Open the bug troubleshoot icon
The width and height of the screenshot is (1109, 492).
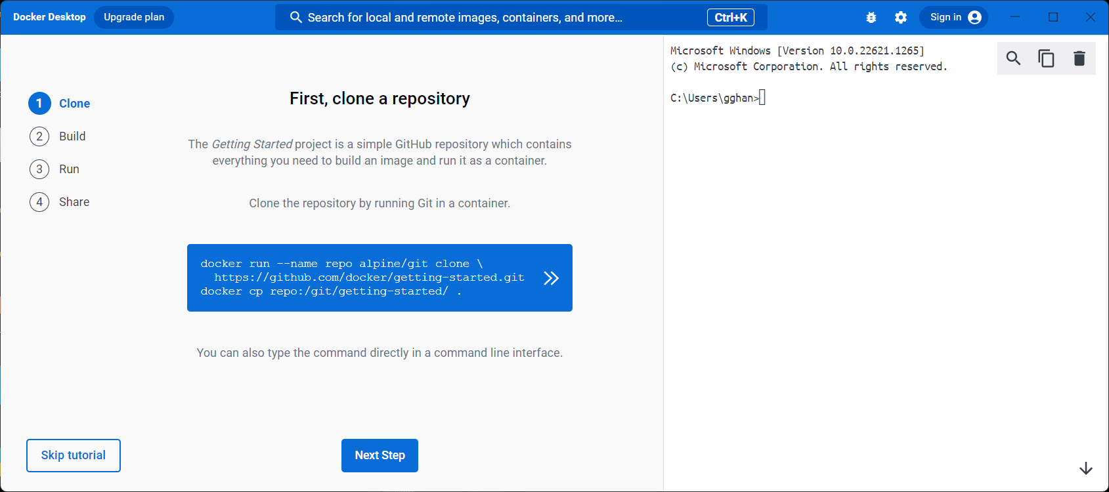pyautogui.click(x=871, y=18)
